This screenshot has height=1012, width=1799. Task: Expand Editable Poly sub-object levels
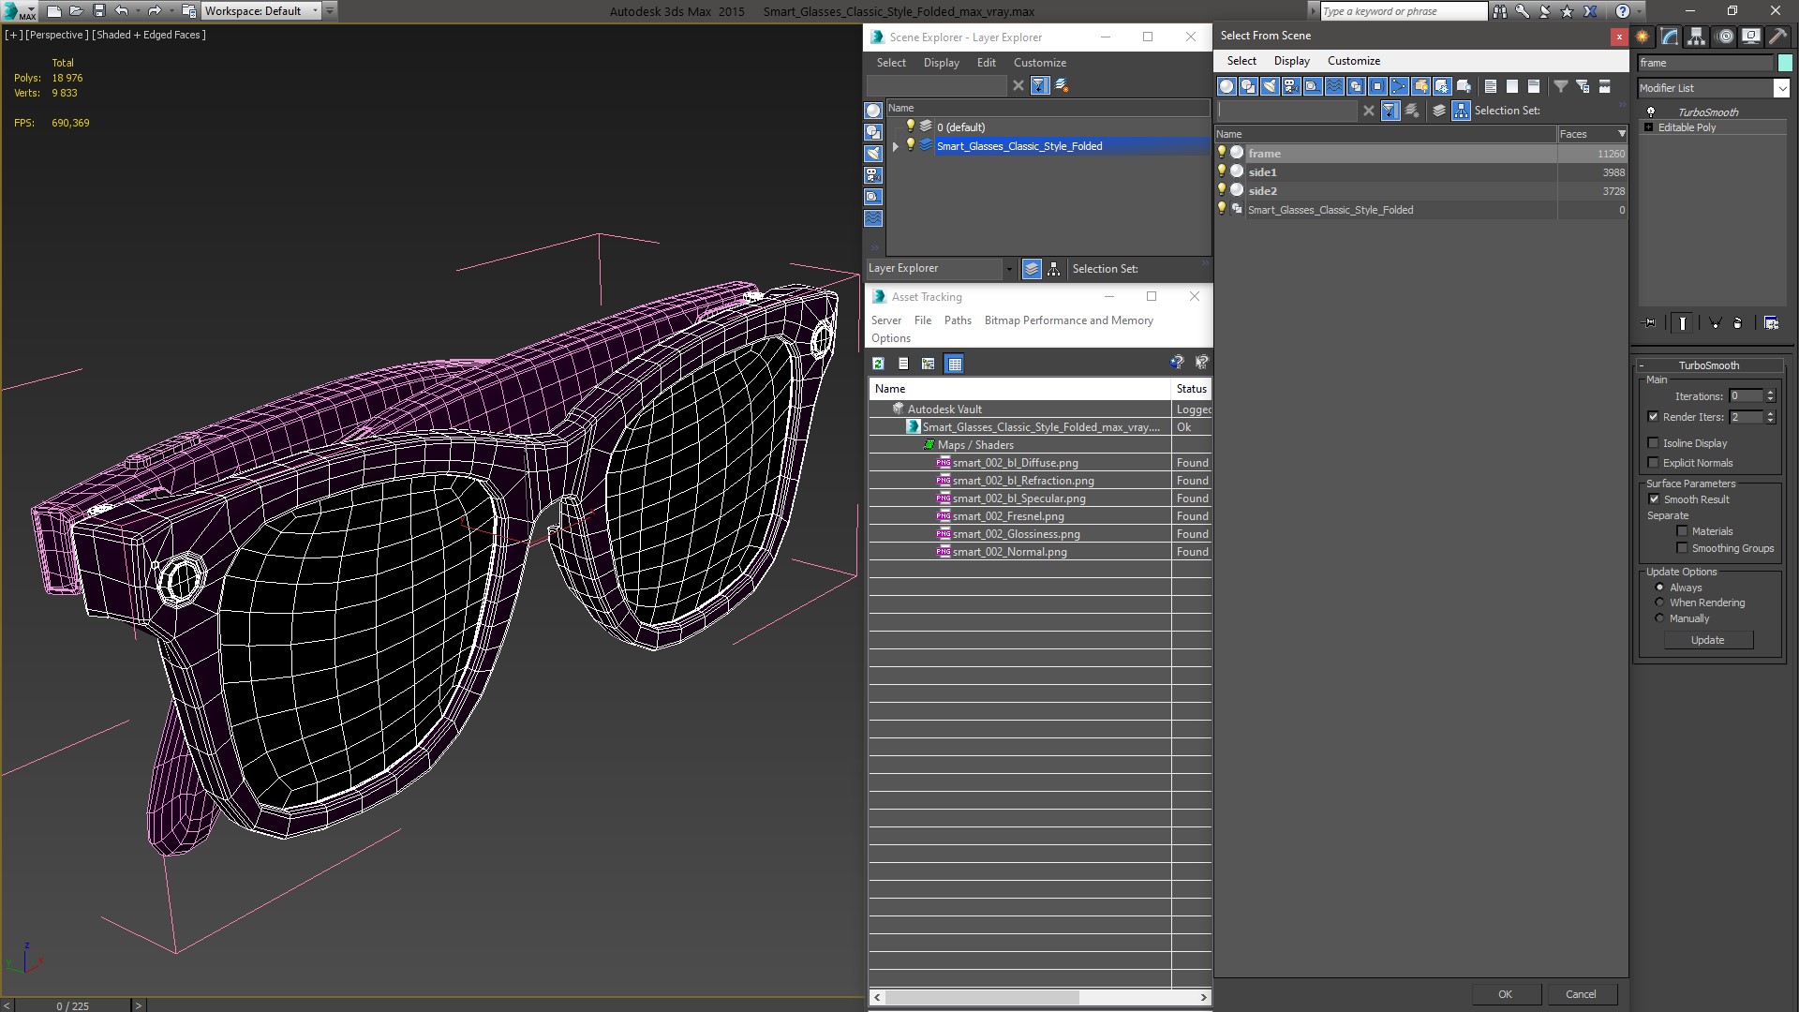point(1648,127)
